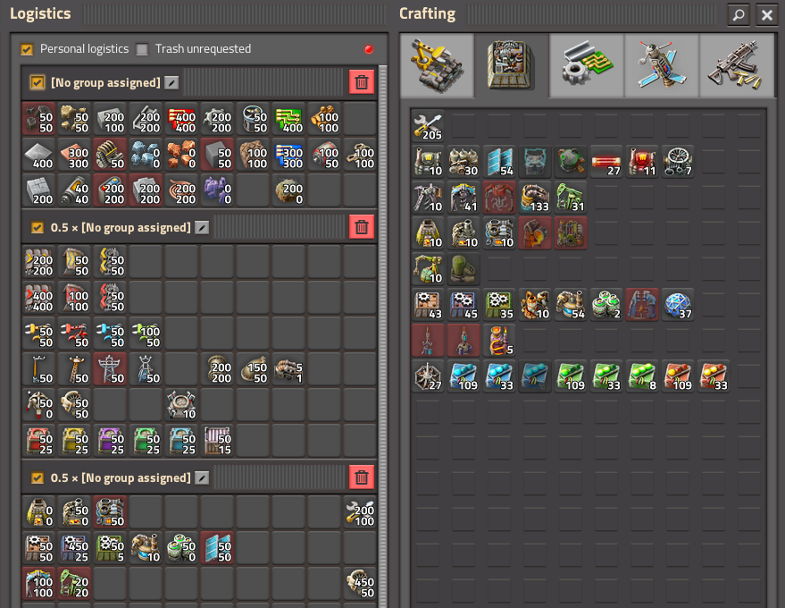Open pumpjack request 20/20 in Logistics
Viewport: 785px width, 608px height.
point(75,584)
